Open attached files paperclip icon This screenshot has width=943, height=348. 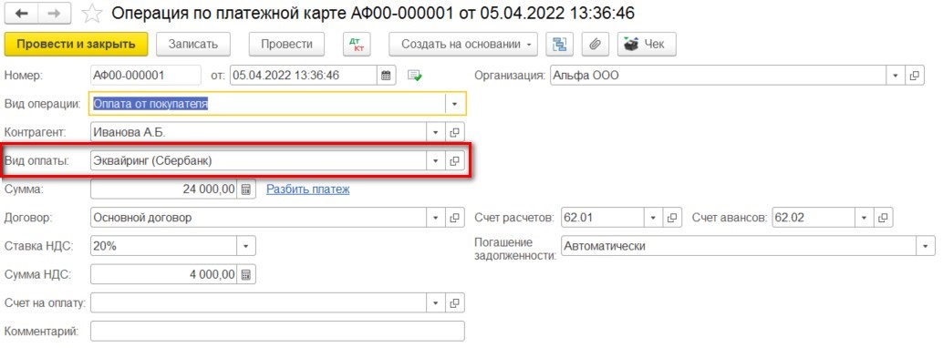(x=595, y=44)
